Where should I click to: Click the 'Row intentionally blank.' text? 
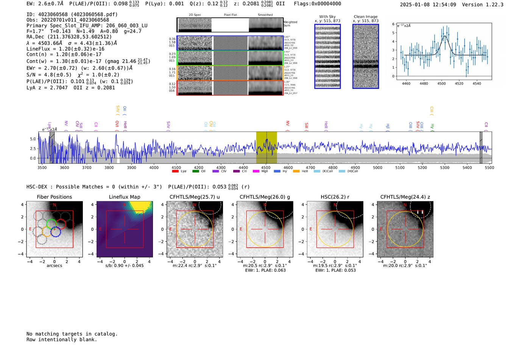(62, 340)
